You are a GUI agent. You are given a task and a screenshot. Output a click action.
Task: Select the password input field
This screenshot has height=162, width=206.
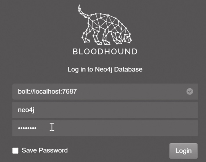105,128
